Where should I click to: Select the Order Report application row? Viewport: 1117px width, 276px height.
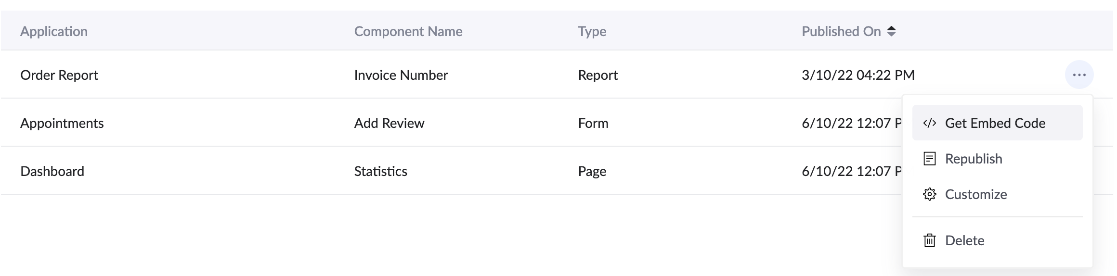click(x=59, y=75)
